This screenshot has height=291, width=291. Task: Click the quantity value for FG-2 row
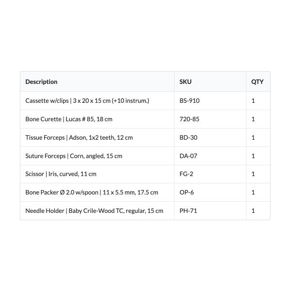coord(253,174)
